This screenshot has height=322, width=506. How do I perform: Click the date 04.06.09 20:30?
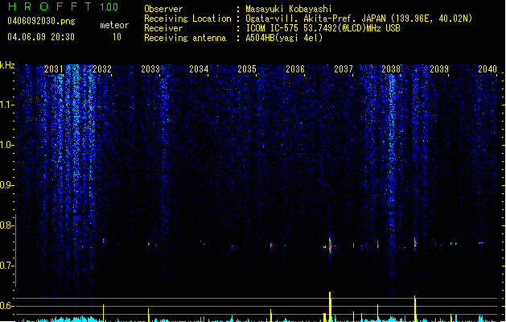[x=41, y=37]
